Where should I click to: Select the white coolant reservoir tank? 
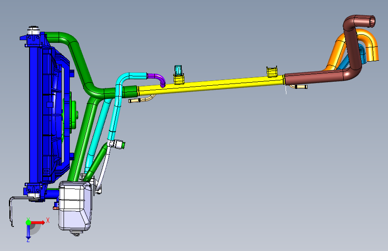[75, 205]
